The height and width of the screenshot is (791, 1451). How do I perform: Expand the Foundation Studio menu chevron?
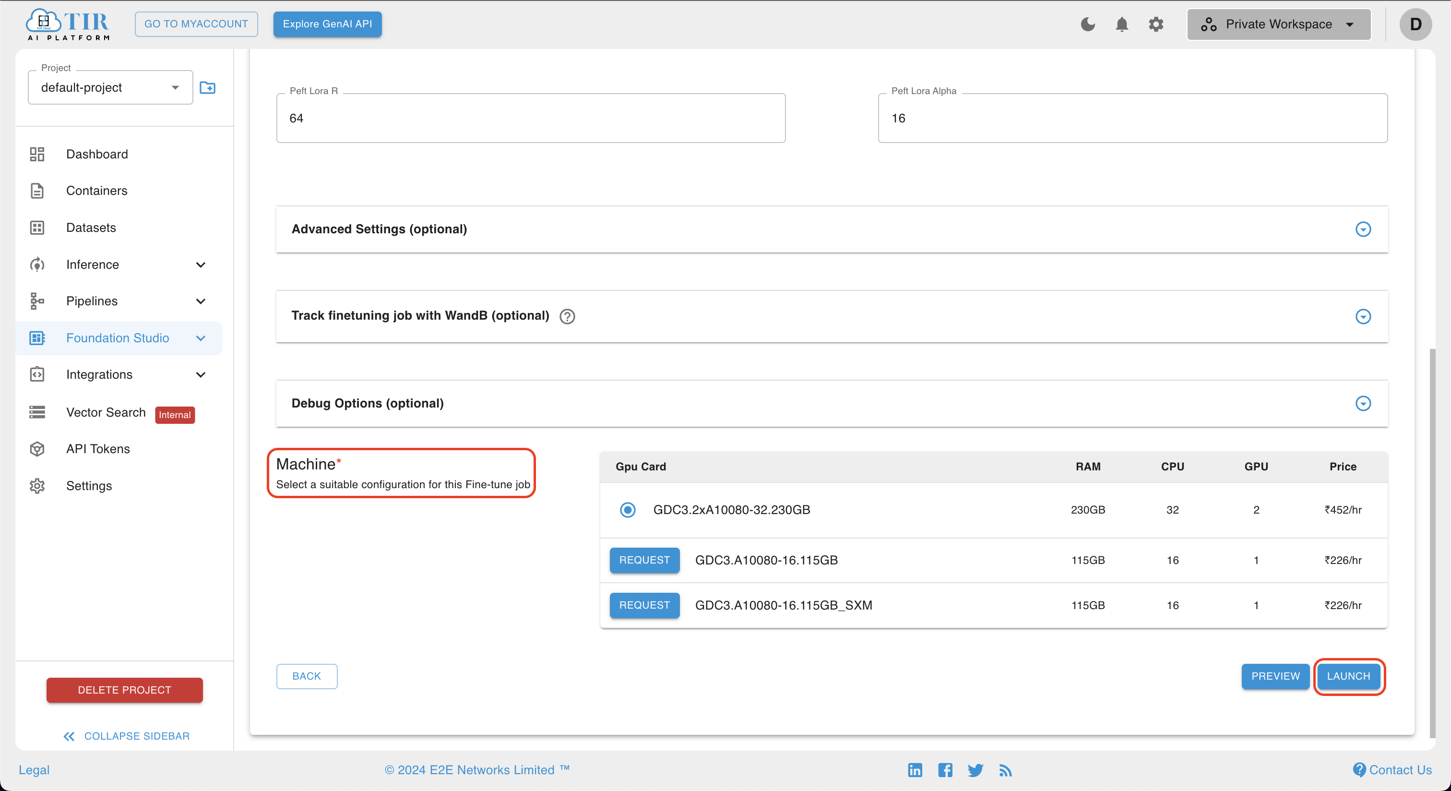point(201,338)
